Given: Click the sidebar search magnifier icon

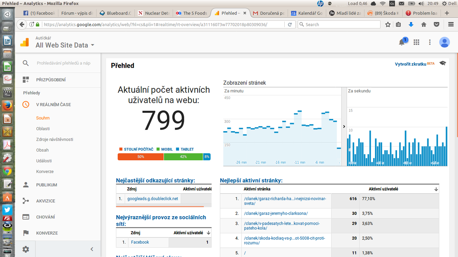Looking at the screenshot, I should pos(26,63).
